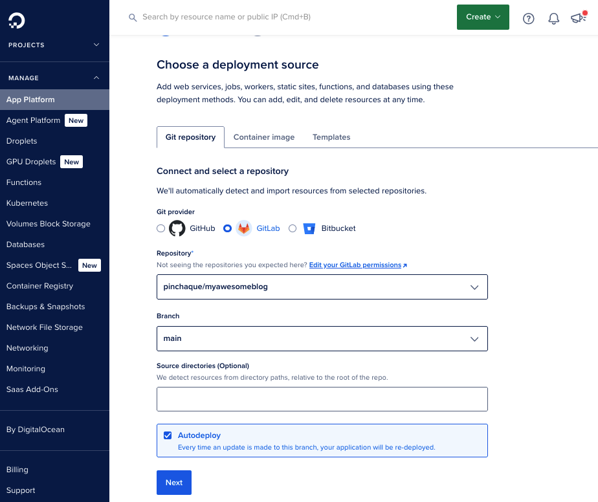Open the notifications bell icon

coord(553,18)
